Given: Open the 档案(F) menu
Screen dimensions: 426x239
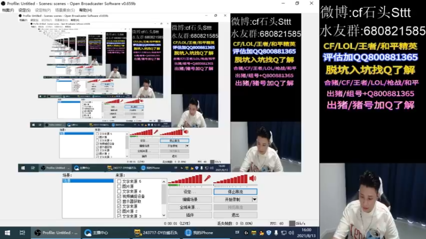Looking at the screenshot, I should [8, 10].
